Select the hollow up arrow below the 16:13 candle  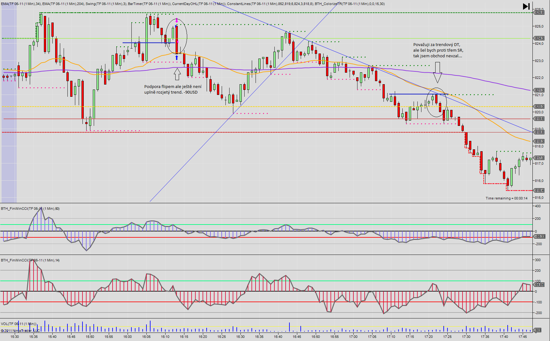[177, 74]
